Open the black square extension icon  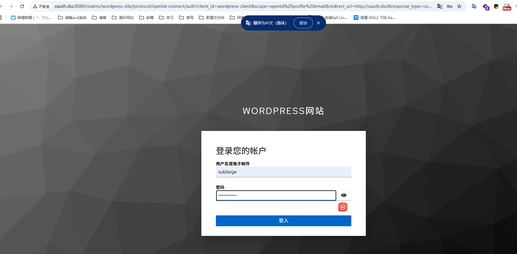[496, 6]
